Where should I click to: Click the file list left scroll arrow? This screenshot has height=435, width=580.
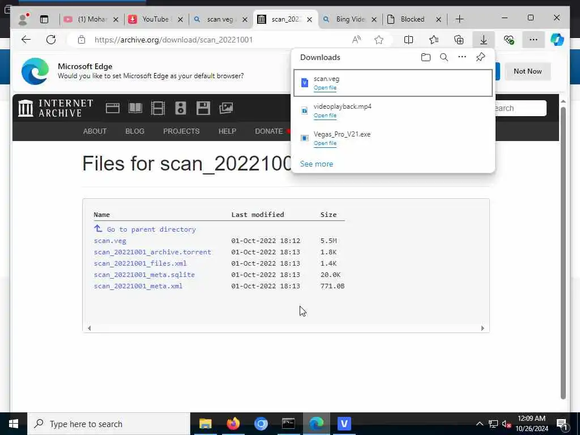(89, 329)
